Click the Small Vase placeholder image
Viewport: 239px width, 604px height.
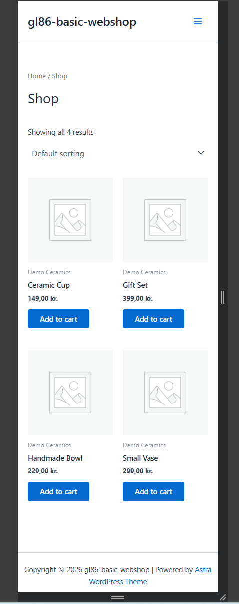[x=165, y=393]
